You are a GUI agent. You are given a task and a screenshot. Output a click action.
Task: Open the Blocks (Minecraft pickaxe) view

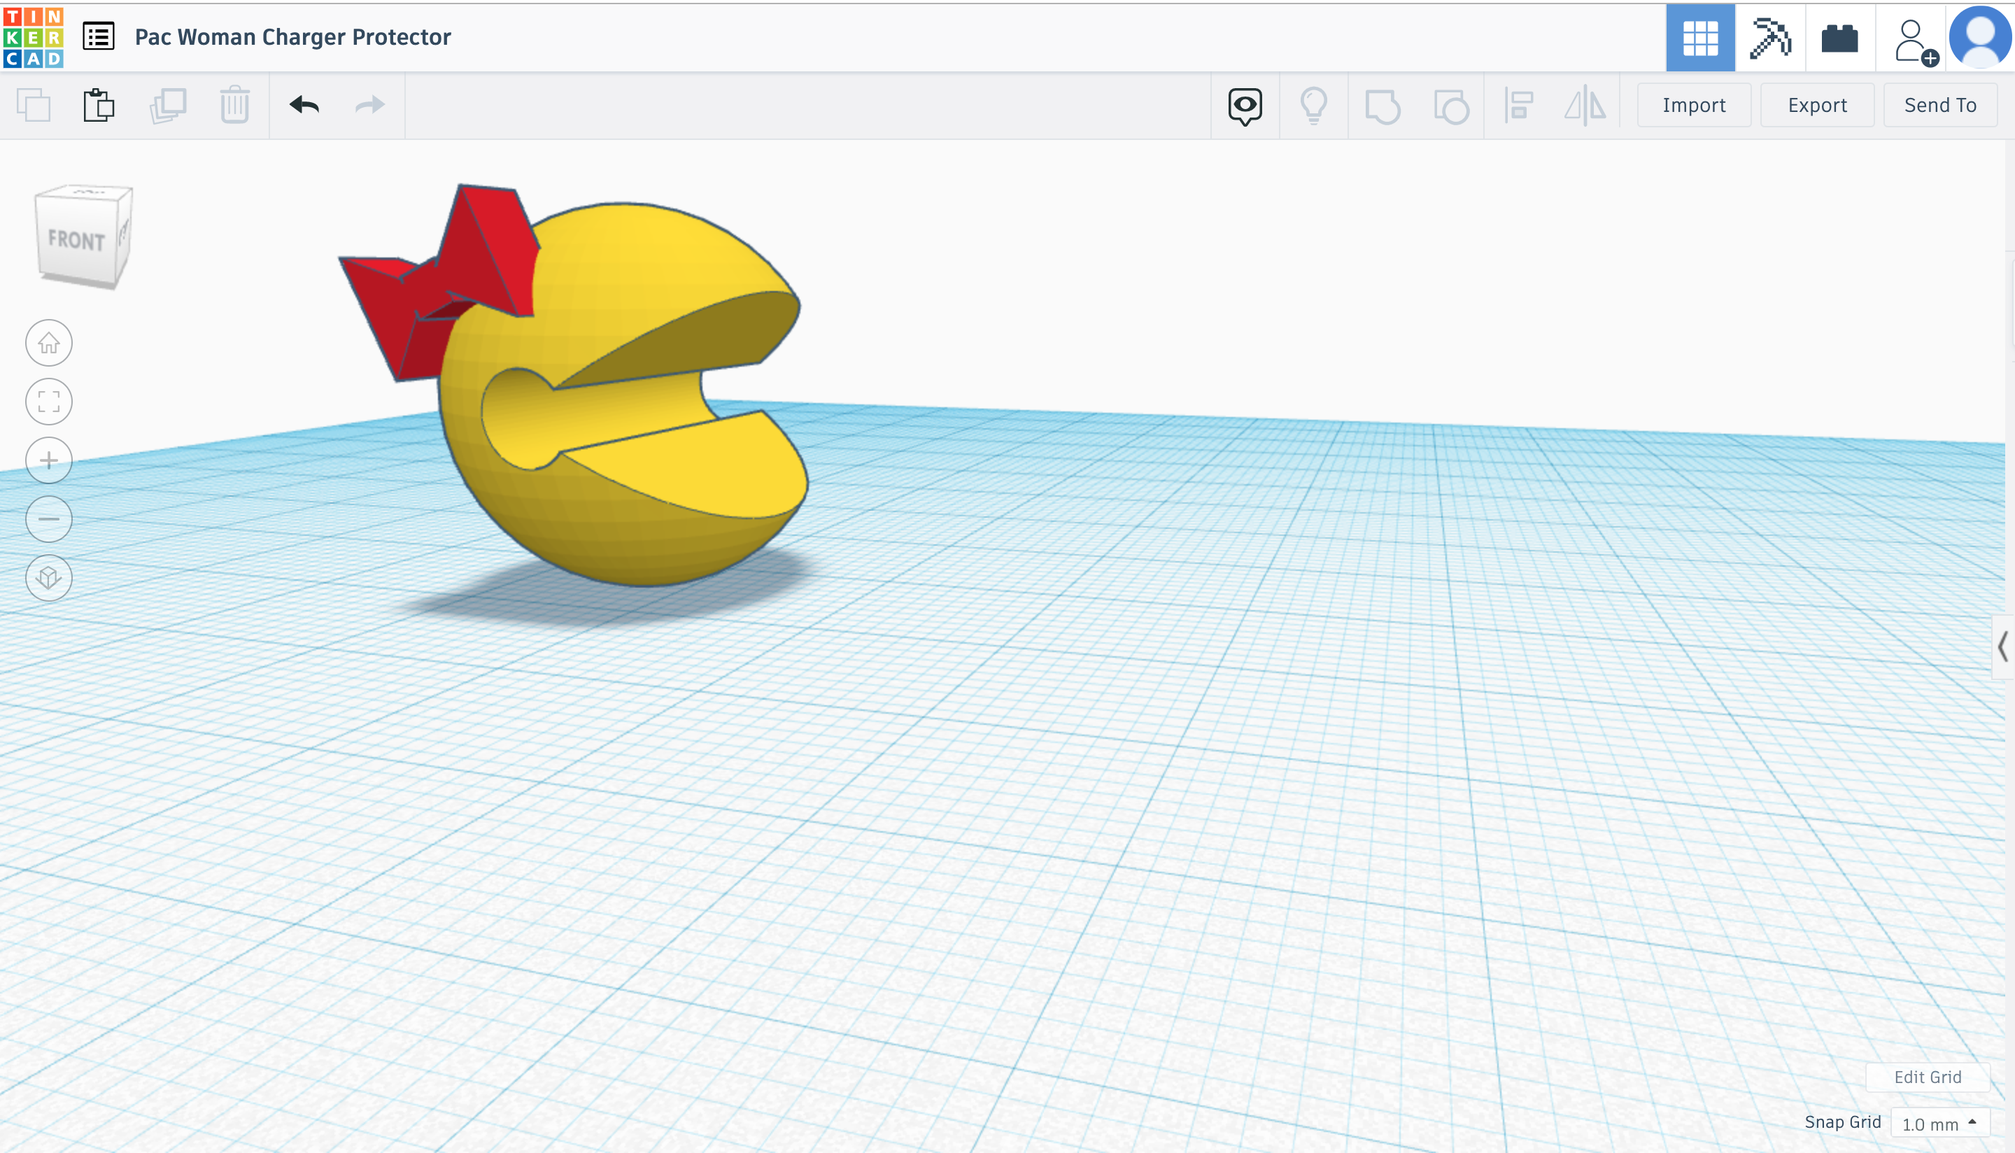click(1769, 37)
